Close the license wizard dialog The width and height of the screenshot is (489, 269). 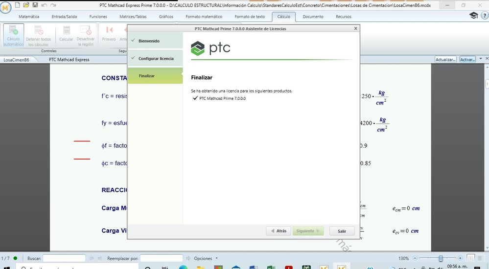tap(355, 28)
